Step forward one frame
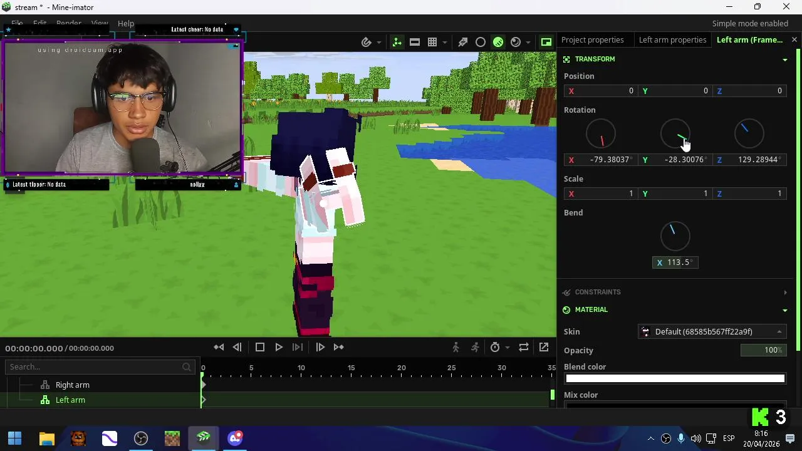This screenshot has width=802, height=451. pyautogui.click(x=320, y=347)
